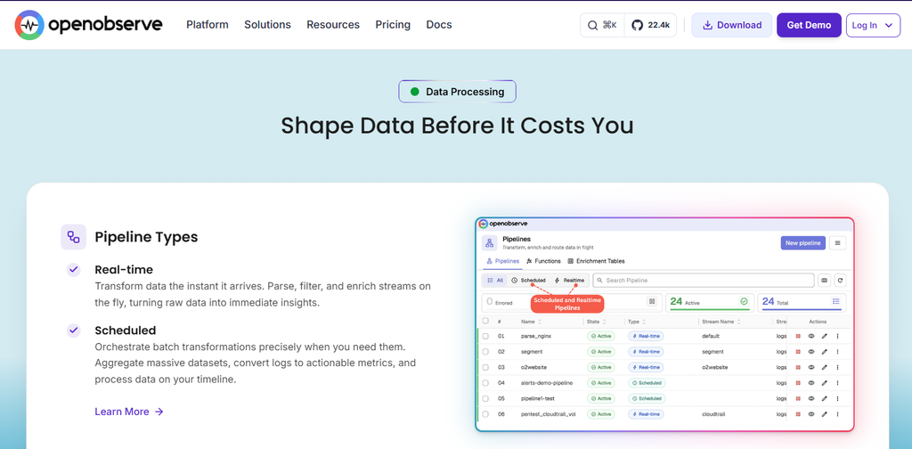Switch to the Functions tab
The height and width of the screenshot is (449, 912).
[x=543, y=261]
